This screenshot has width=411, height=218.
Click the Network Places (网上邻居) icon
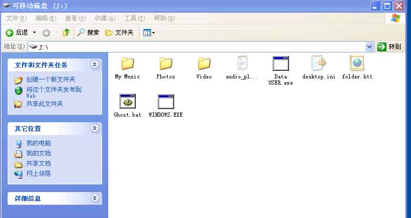[18, 174]
